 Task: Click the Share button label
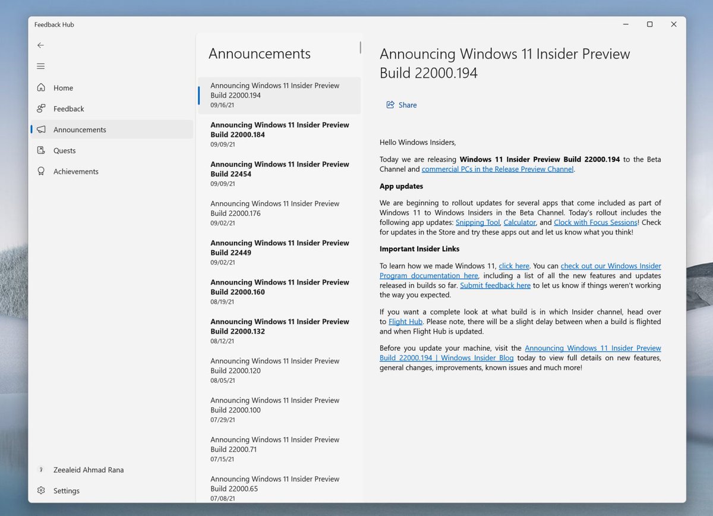pyautogui.click(x=408, y=105)
